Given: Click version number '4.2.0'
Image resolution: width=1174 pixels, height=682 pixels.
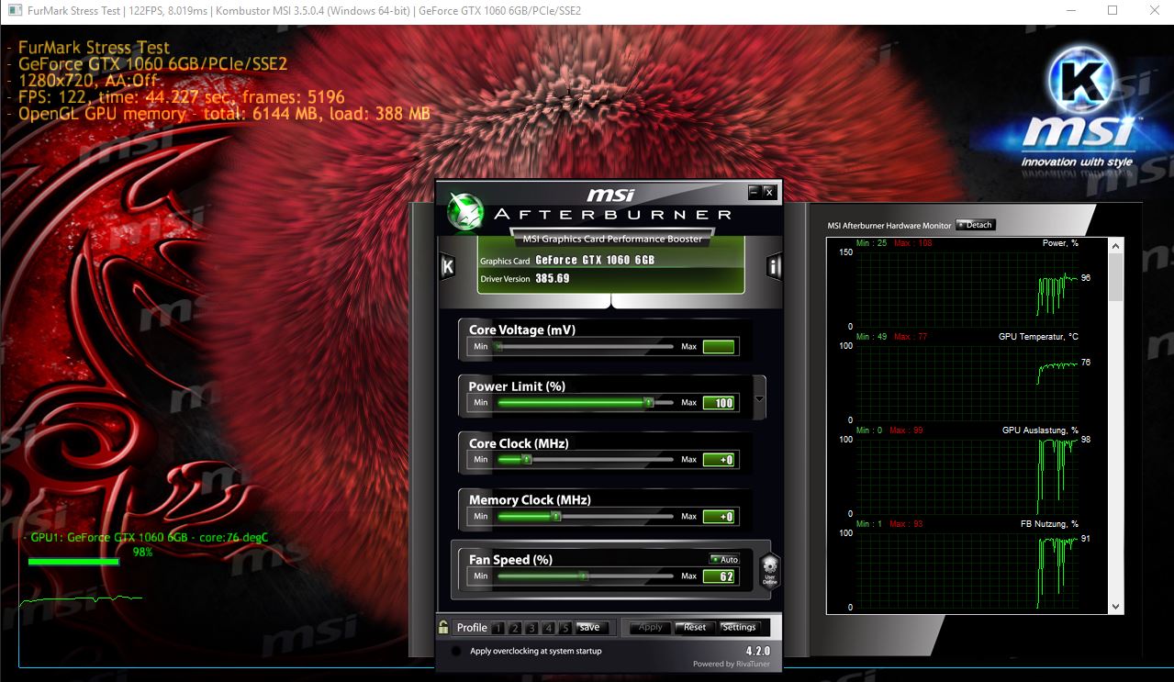Looking at the screenshot, I should pos(758,651).
